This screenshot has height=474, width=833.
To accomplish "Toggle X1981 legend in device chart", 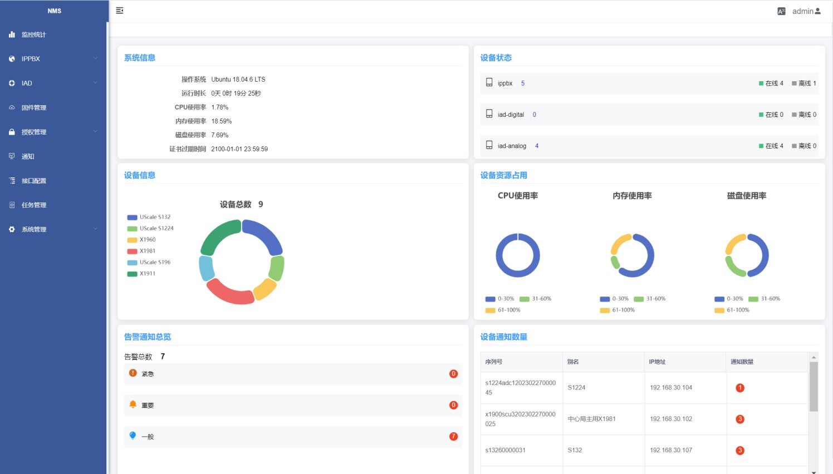I will 141,251.
